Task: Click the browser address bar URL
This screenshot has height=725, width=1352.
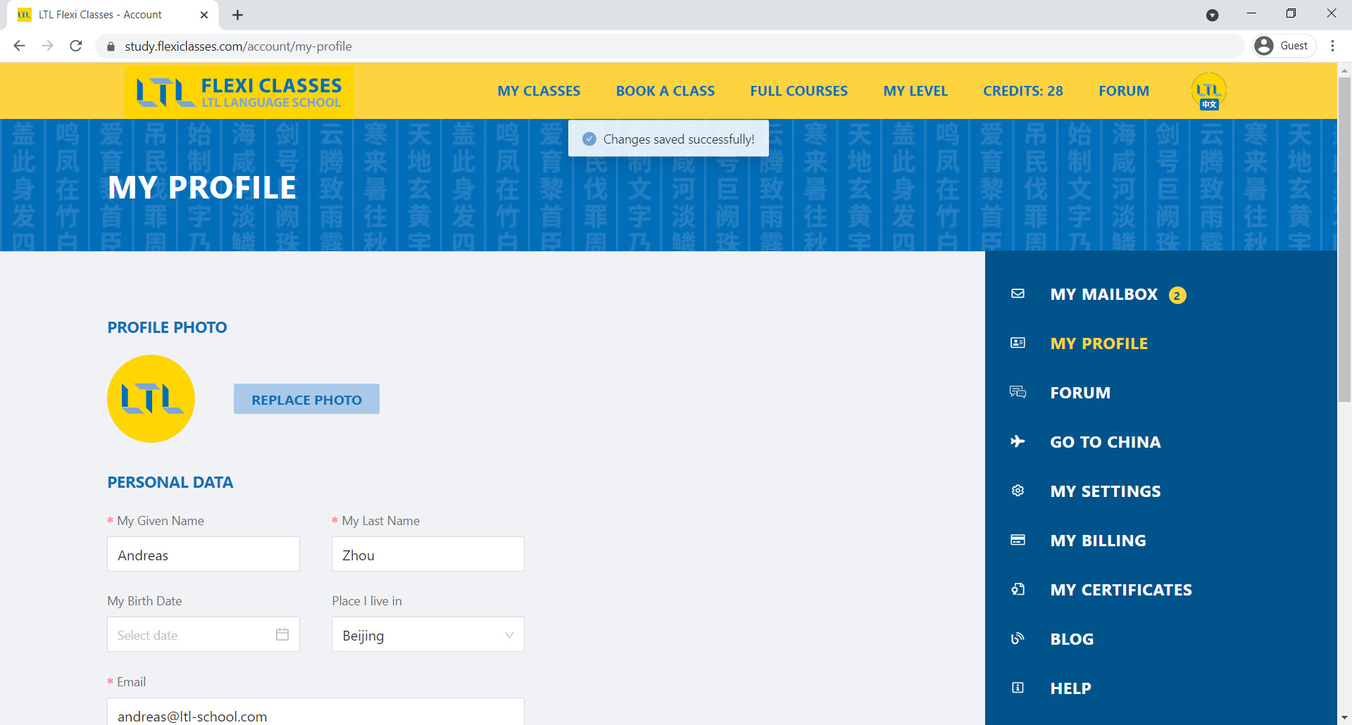Action: click(238, 46)
